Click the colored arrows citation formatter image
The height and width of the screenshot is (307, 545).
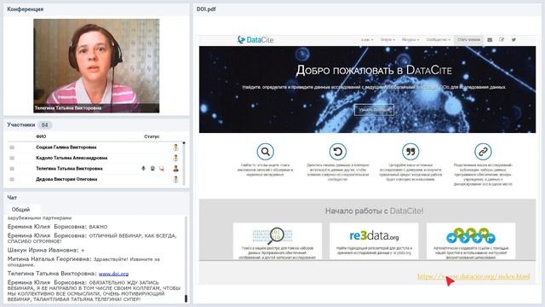[x=471, y=235]
